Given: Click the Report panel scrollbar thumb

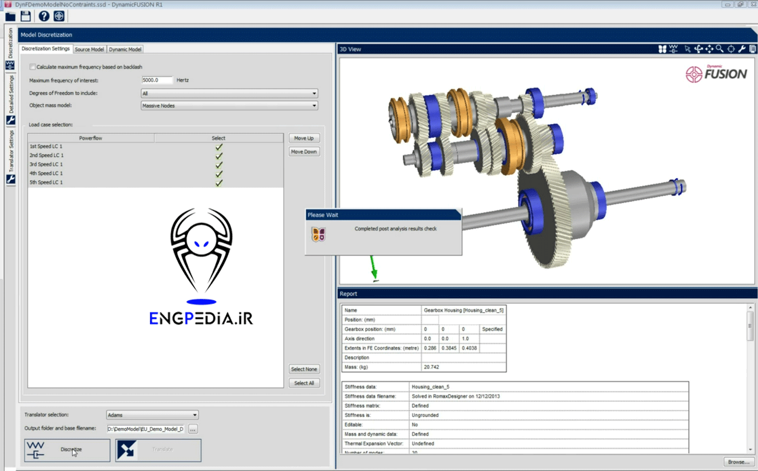Looking at the screenshot, I should (750, 326).
